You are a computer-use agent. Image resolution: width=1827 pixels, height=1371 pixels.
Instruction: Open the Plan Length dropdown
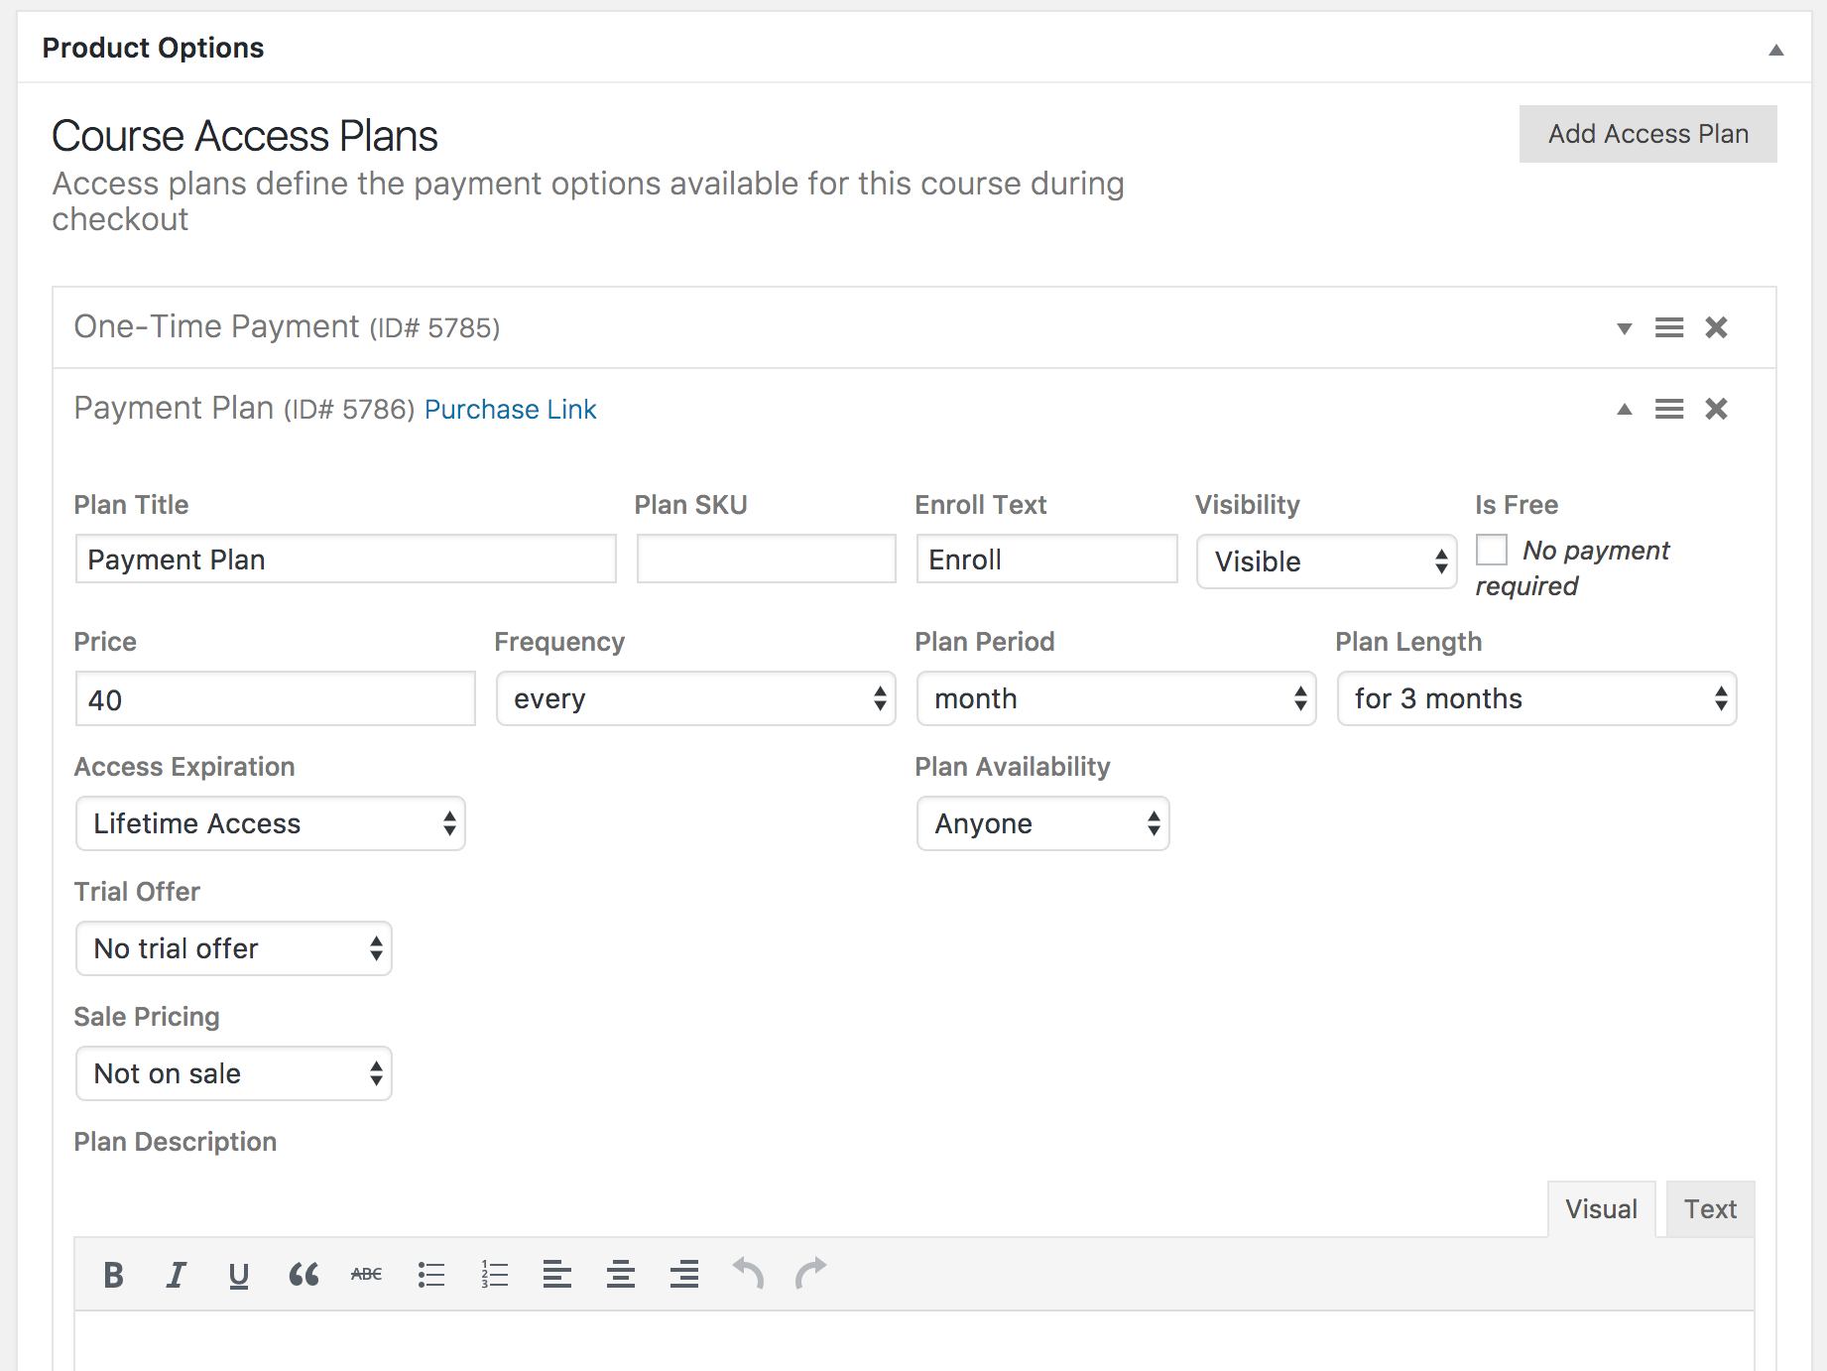tap(1536, 699)
